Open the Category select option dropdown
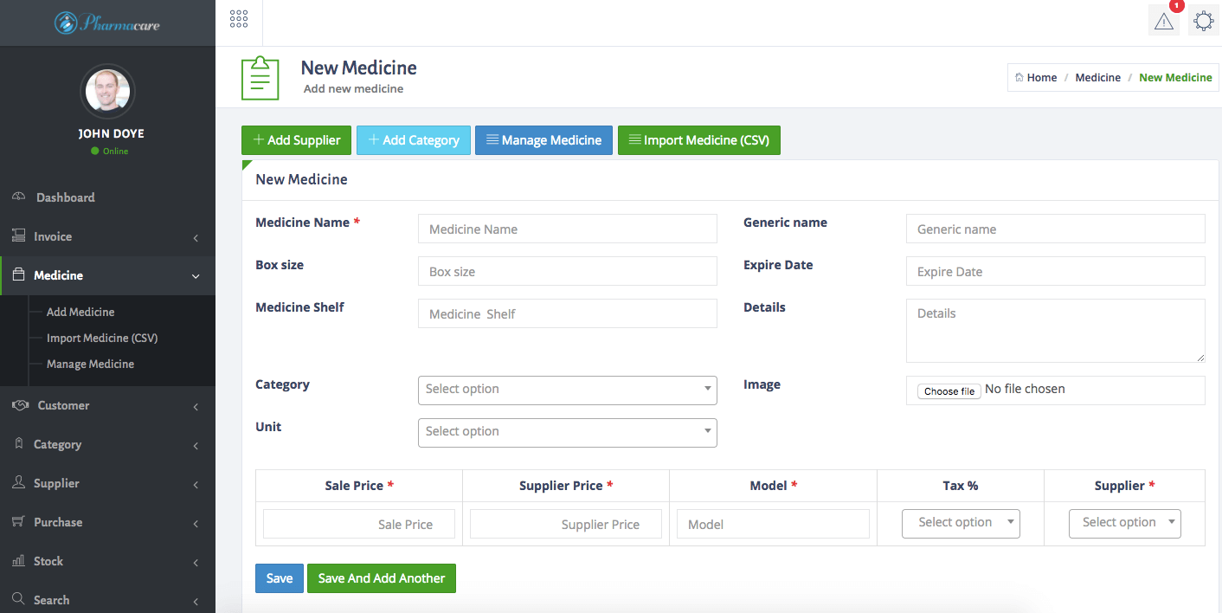1222x613 pixels. click(567, 390)
